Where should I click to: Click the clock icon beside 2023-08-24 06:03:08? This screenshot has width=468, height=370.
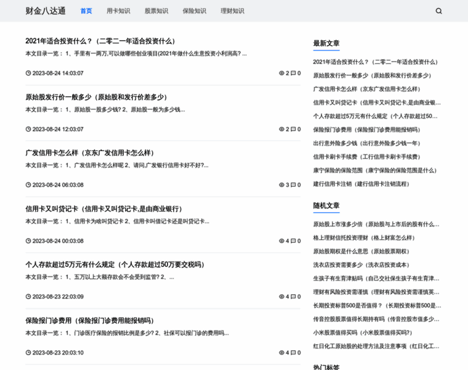(x=28, y=185)
